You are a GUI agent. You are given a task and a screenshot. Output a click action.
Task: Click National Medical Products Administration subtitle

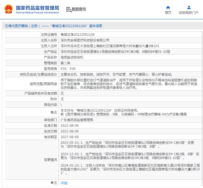point(37,12)
